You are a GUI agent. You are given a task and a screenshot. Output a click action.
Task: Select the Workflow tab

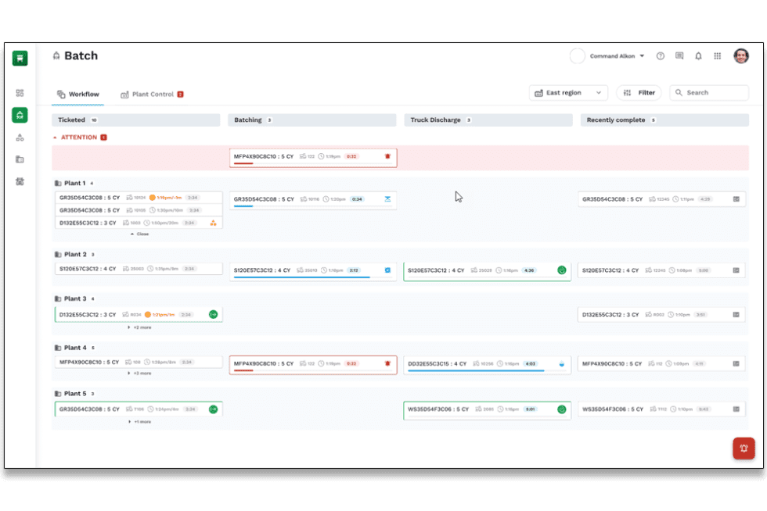tap(78, 95)
